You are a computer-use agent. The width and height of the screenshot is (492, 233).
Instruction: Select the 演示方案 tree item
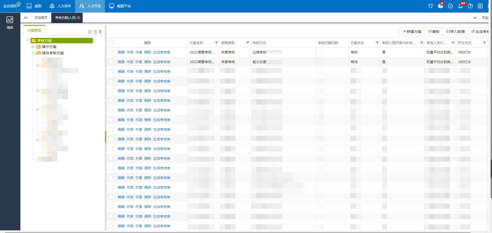pos(49,47)
